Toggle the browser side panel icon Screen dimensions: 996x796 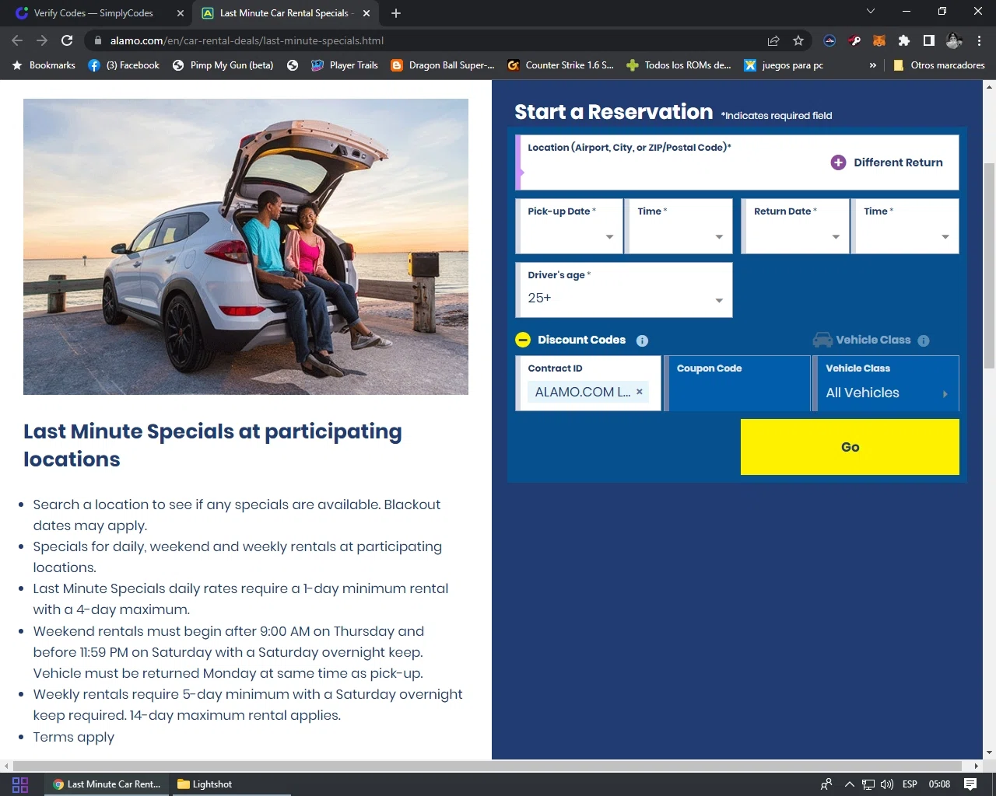coord(928,40)
